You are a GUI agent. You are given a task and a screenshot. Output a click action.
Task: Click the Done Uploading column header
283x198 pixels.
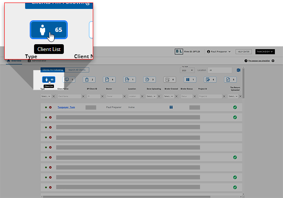154,89
